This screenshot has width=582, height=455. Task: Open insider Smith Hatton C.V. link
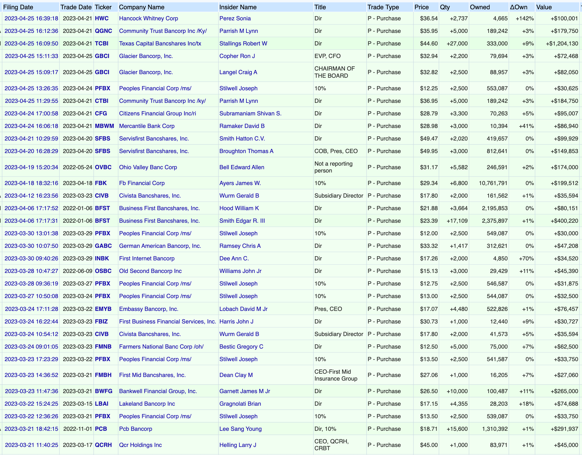[x=242, y=139]
